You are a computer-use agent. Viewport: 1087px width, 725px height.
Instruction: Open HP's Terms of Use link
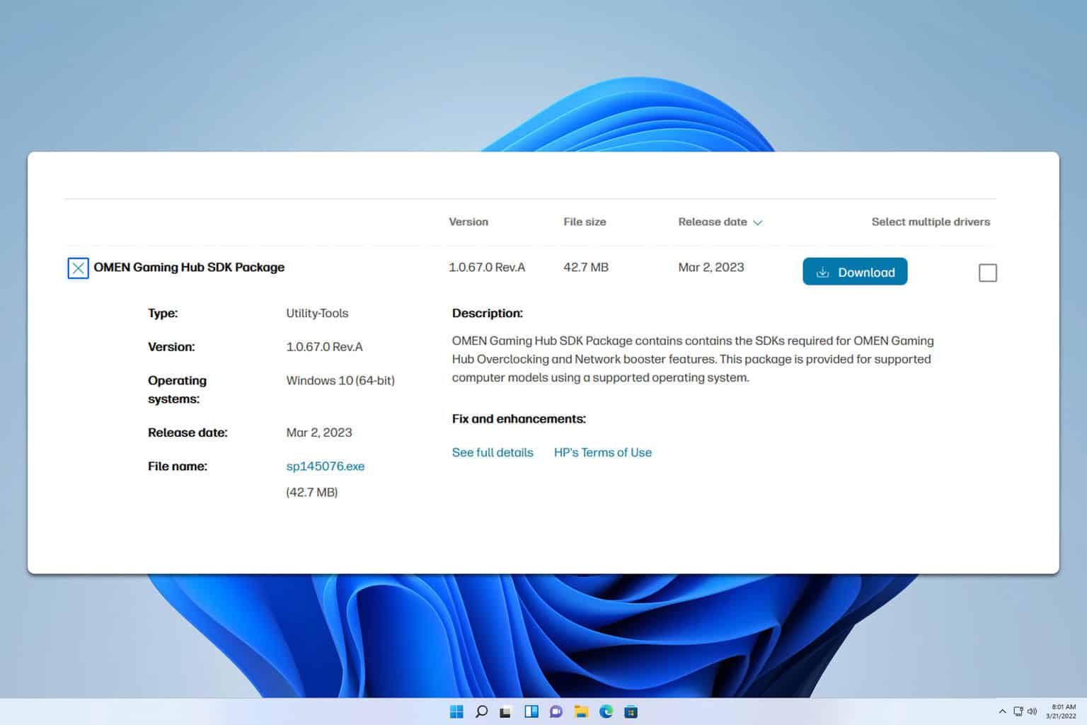[x=603, y=452]
